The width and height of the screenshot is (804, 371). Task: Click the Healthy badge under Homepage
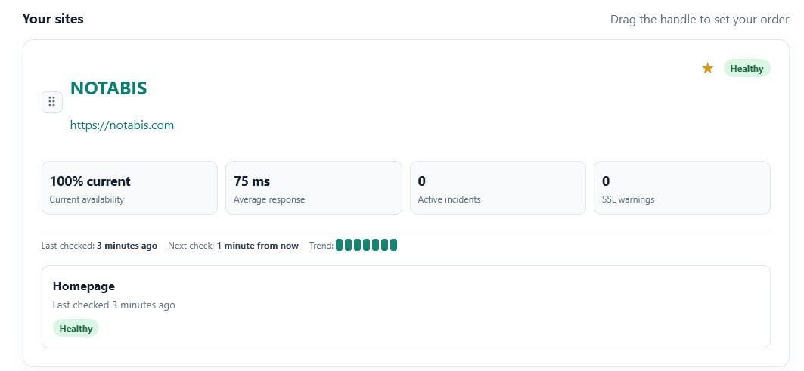click(x=76, y=329)
